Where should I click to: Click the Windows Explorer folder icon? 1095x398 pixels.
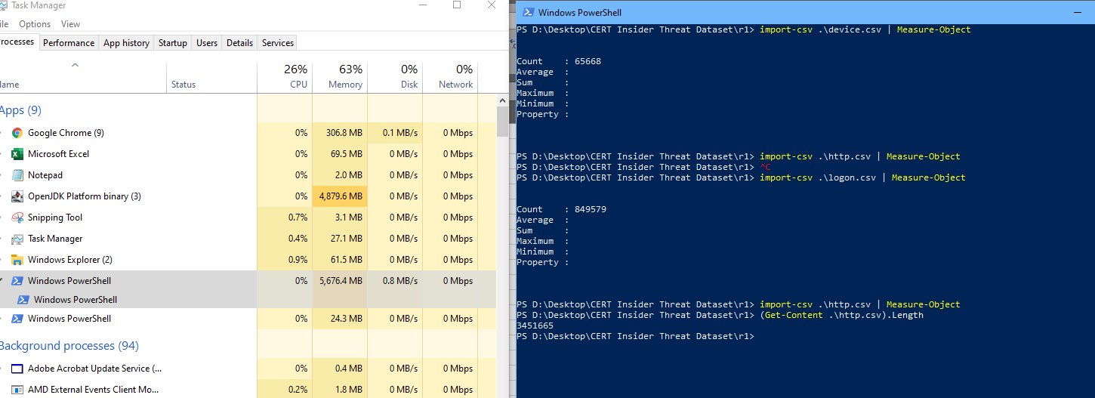click(17, 260)
